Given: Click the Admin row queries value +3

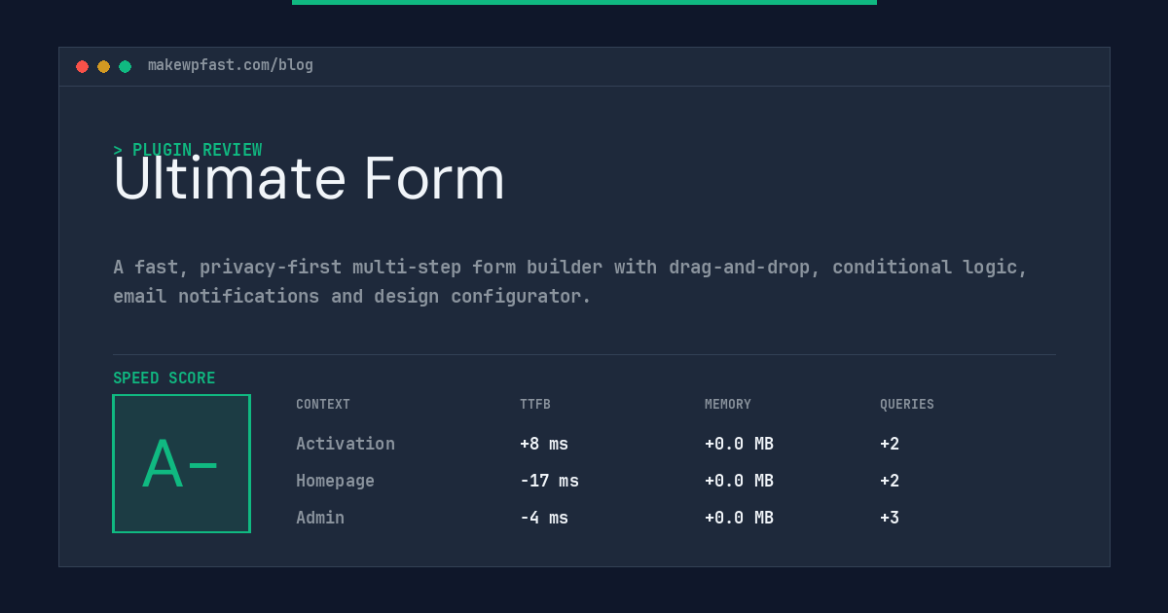Looking at the screenshot, I should tap(890, 518).
